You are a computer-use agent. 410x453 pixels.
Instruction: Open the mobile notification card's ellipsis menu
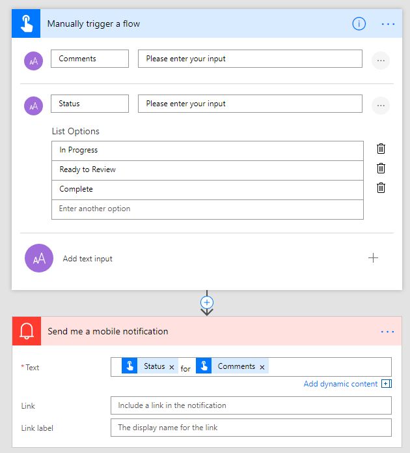click(x=388, y=332)
